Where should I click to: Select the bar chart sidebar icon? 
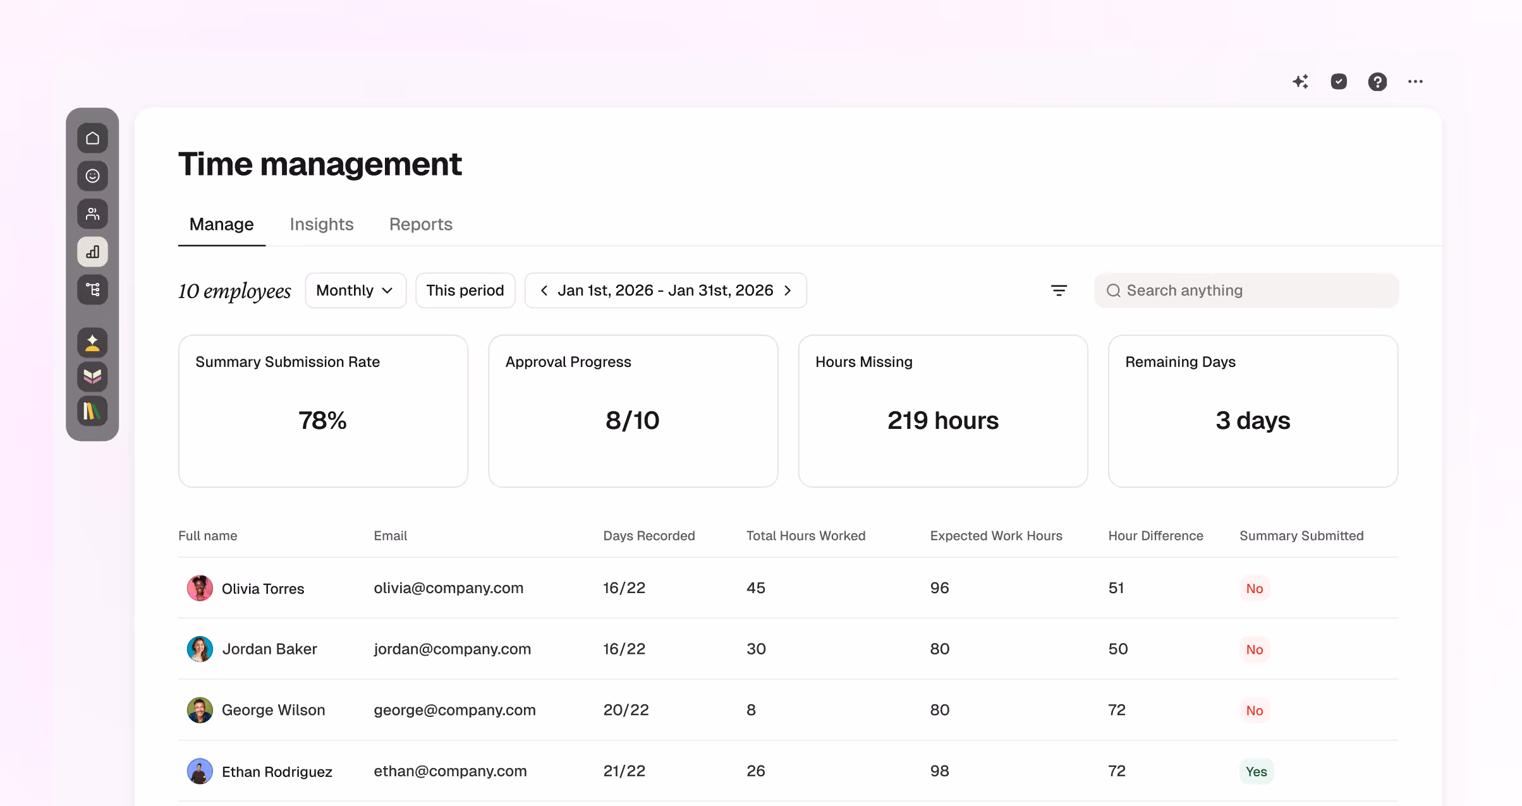[92, 252]
